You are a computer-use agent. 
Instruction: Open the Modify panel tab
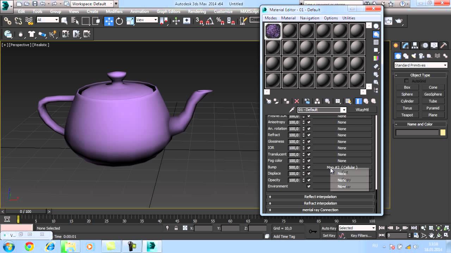point(406,45)
